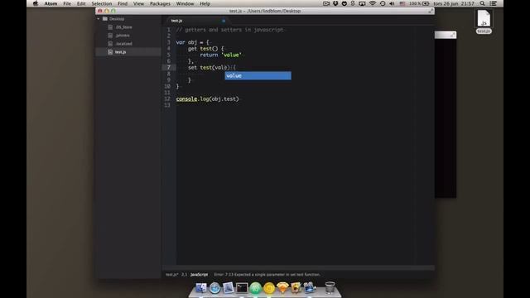Screen dimensions: 530x298
Task: Click the error message in status bar
Action: [267, 275]
